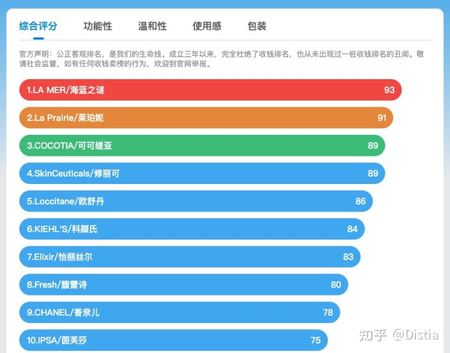Open the Fresh/馥蕾诗 ranking entry
This screenshot has height=353, width=450.
(x=57, y=284)
